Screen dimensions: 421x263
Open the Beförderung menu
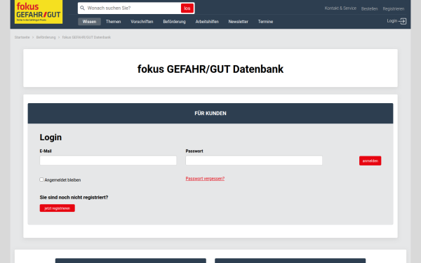[x=174, y=22]
